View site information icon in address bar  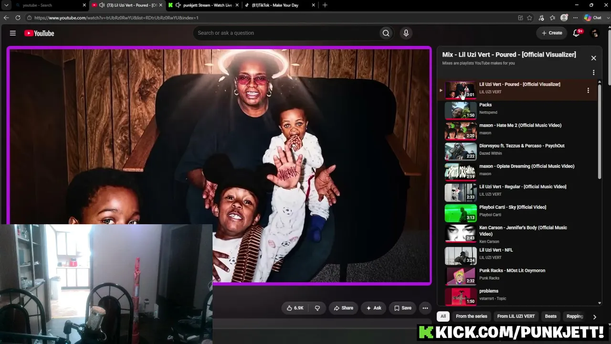click(30, 18)
